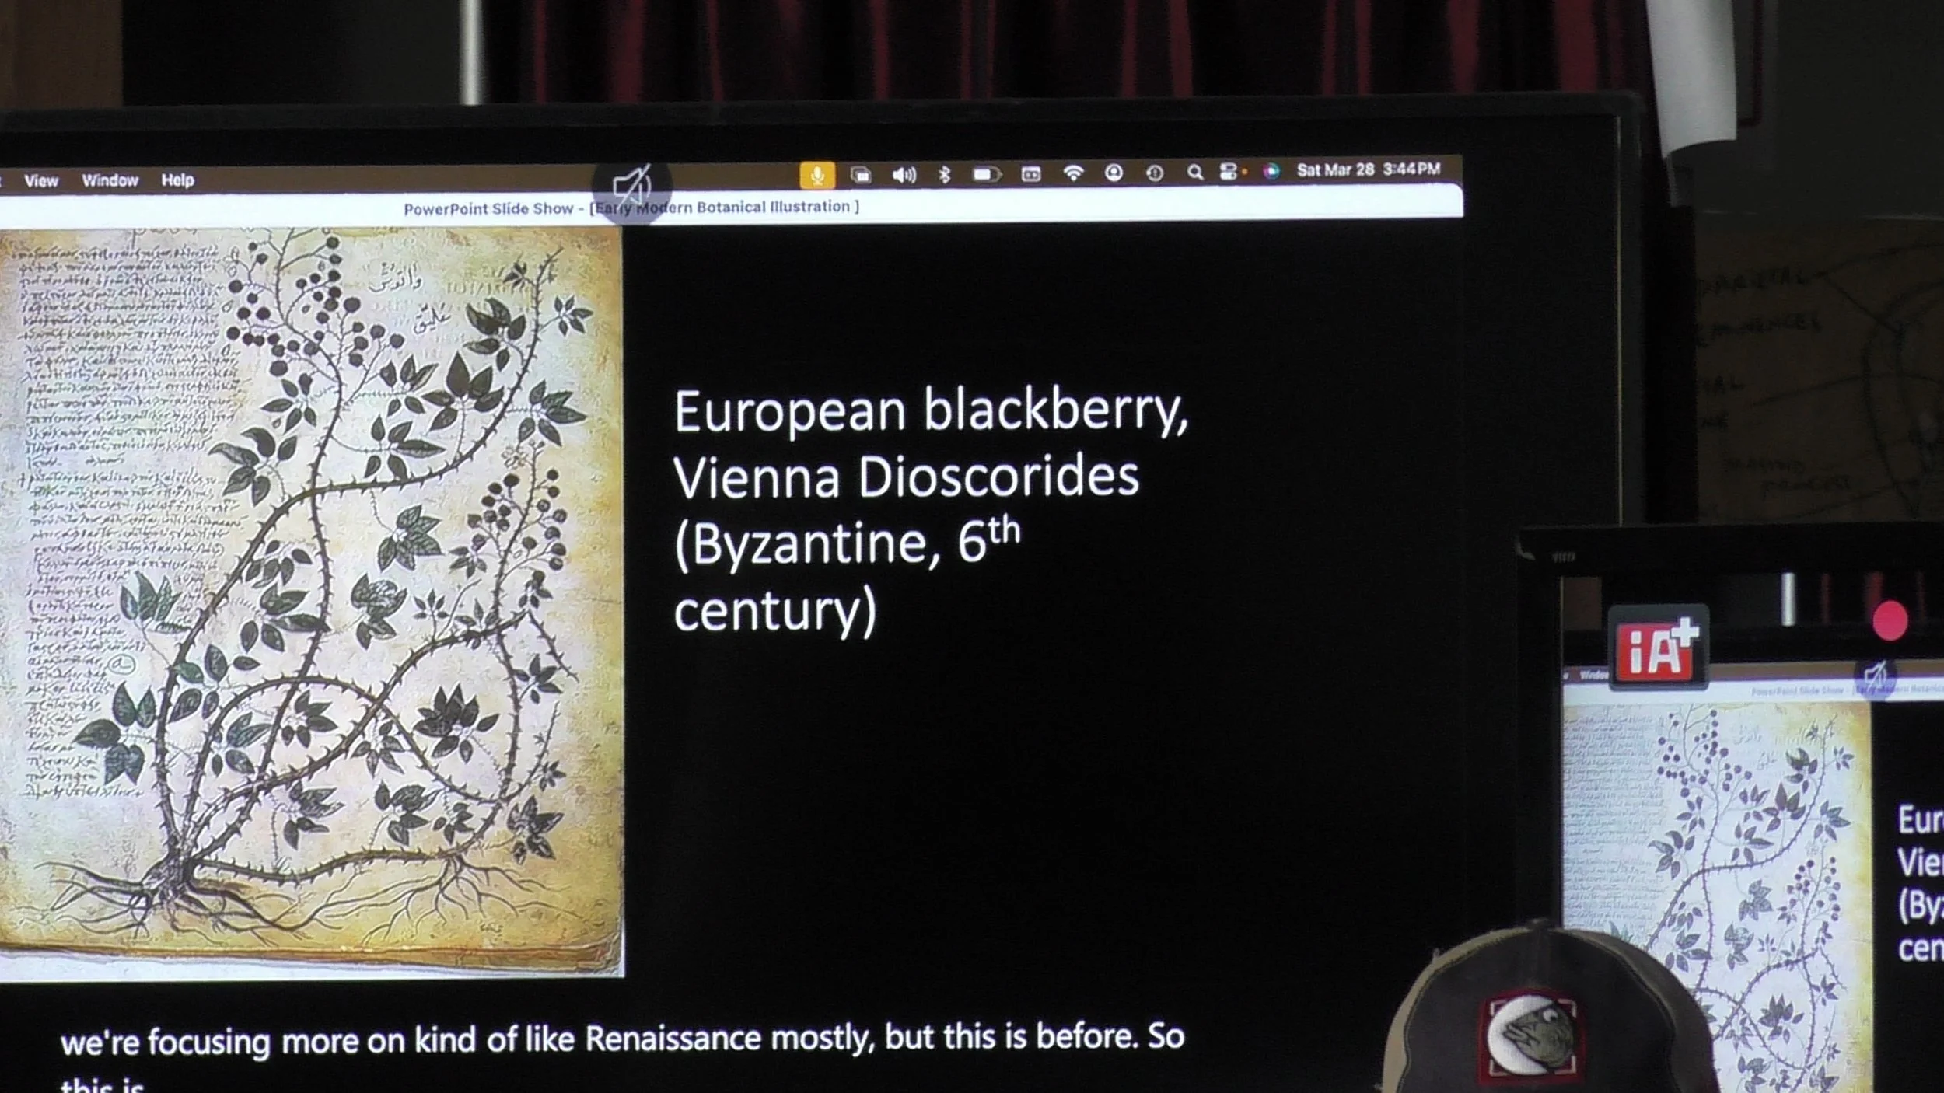1944x1093 pixels.
Task: Open the screen mirroring menu bar icon
Action: [861, 176]
